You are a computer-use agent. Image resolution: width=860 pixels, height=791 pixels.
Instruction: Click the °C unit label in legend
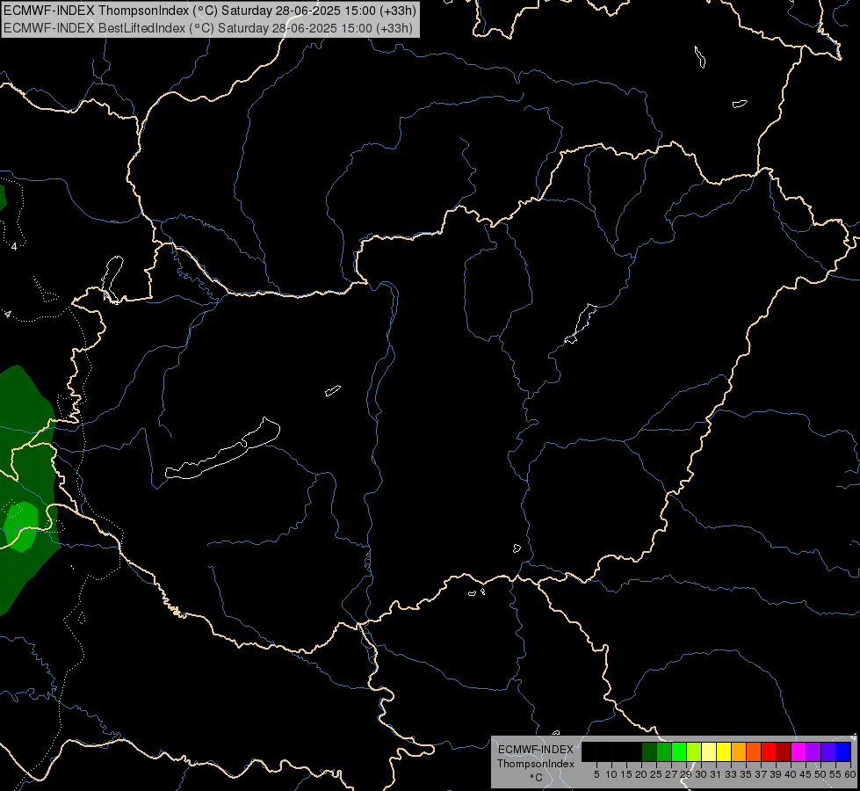point(536,777)
